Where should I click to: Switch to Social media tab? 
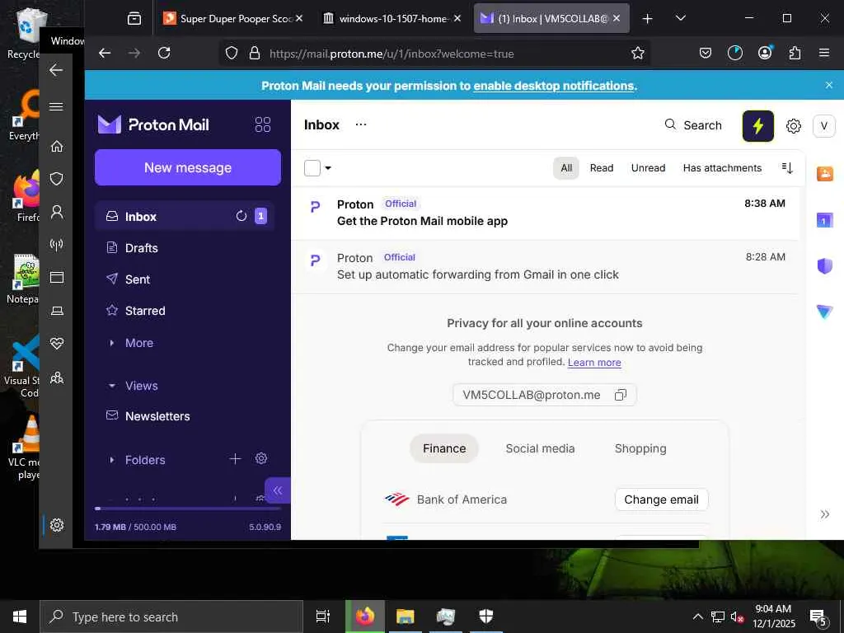click(x=540, y=448)
